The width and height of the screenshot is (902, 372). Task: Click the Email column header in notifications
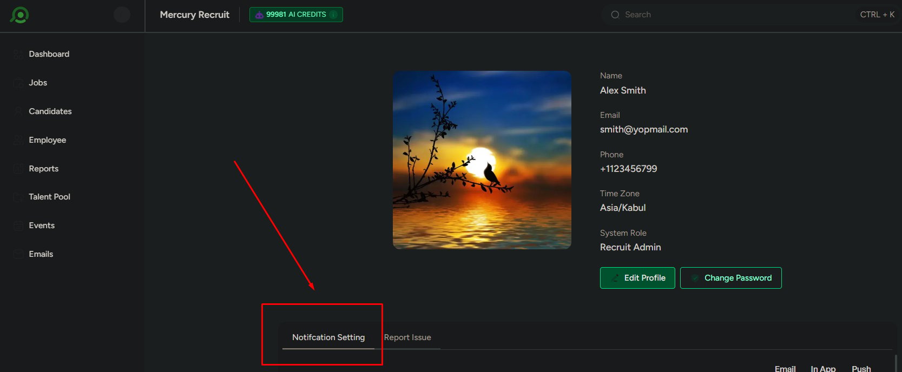point(785,368)
